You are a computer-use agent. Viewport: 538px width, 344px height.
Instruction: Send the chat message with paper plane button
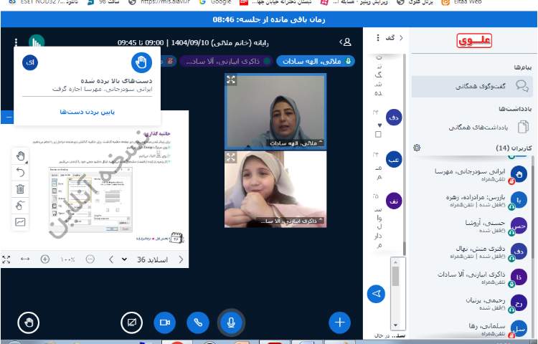[376, 294]
